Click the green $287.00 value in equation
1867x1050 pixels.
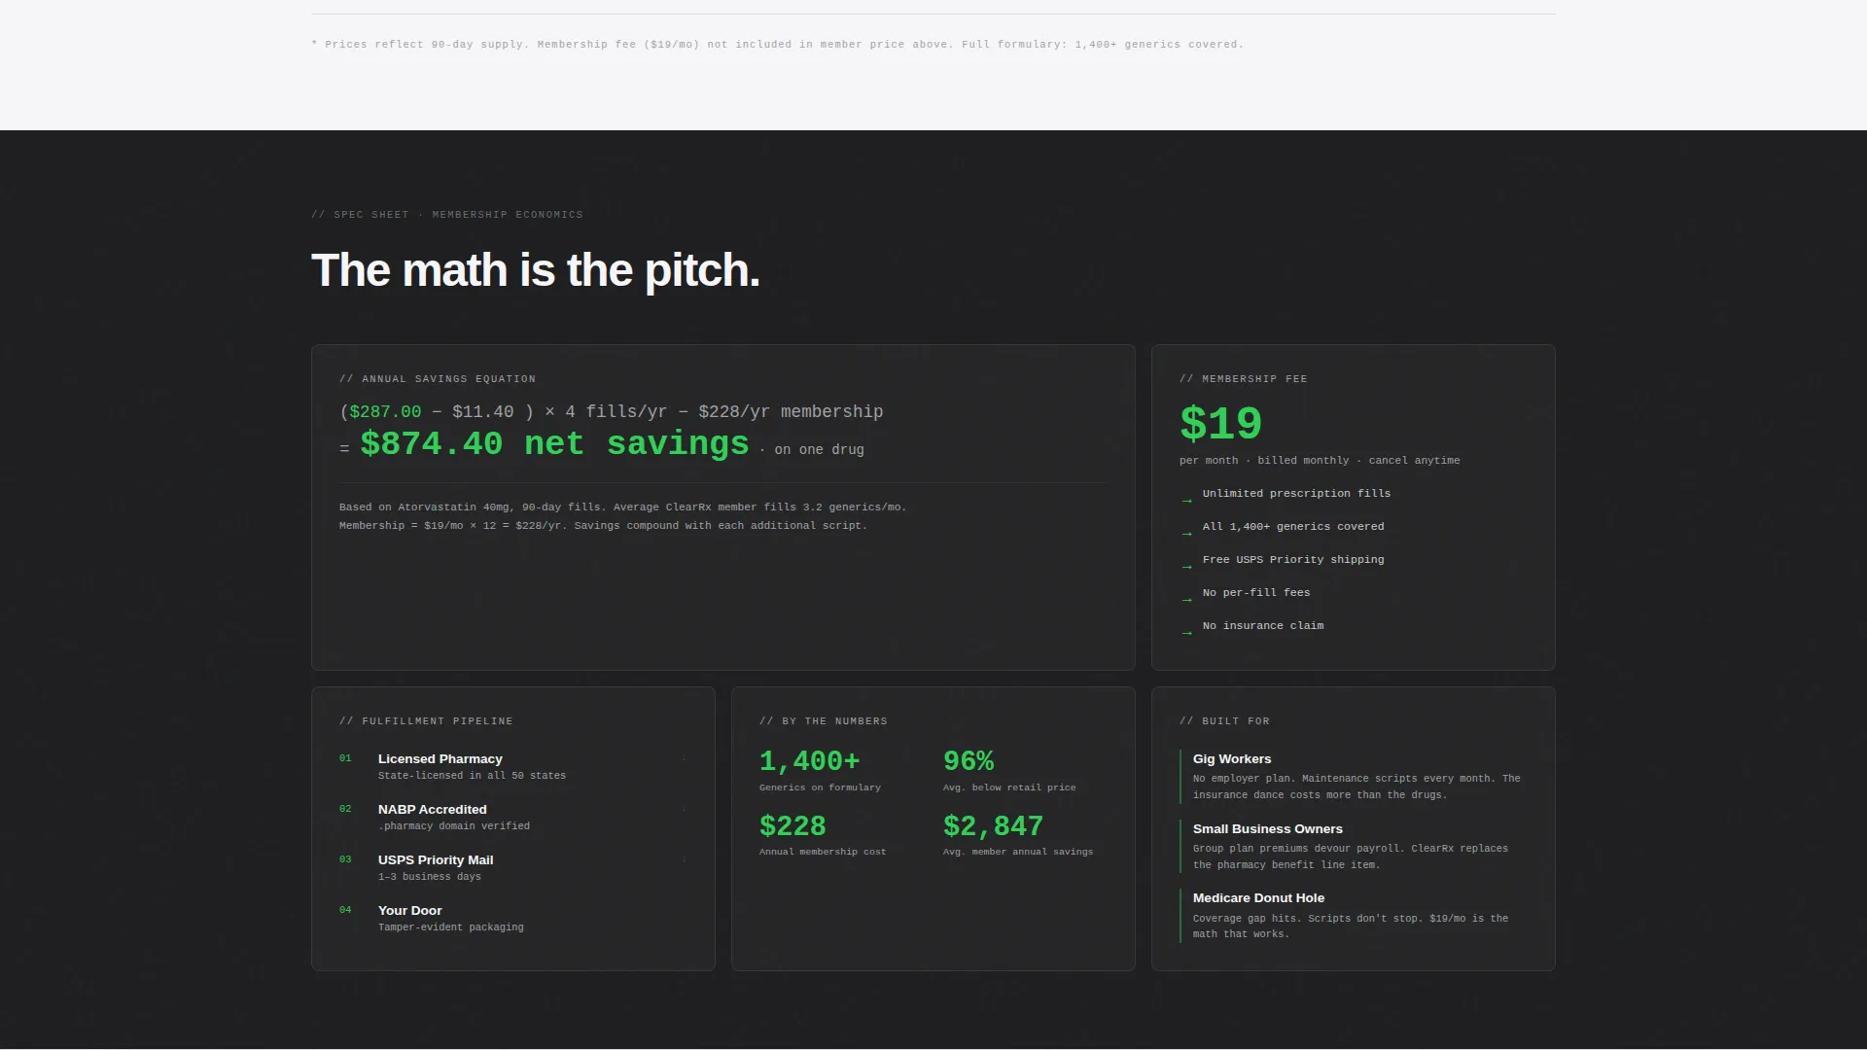(x=385, y=412)
